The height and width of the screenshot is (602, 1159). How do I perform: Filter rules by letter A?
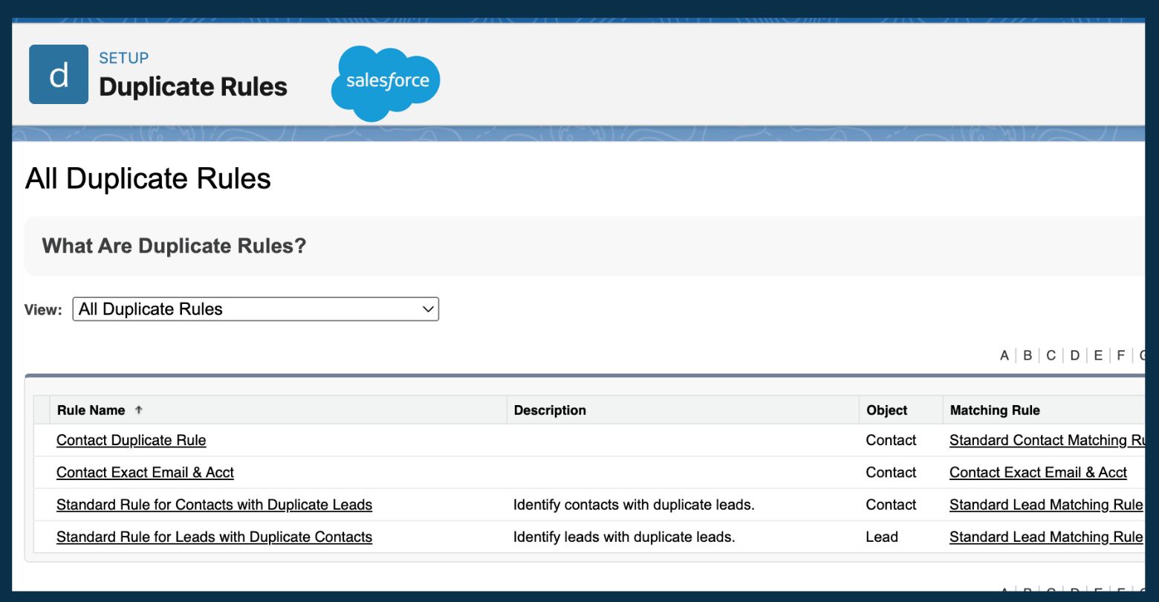(1004, 355)
